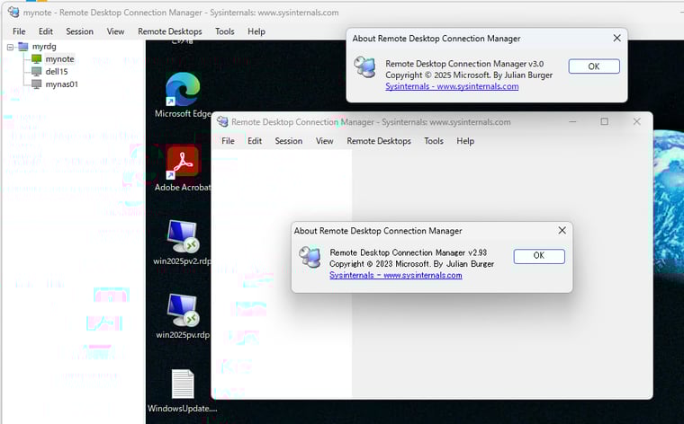Open Help menu in the inner RDCMan window
The image size is (684, 424).
click(x=465, y=141)
